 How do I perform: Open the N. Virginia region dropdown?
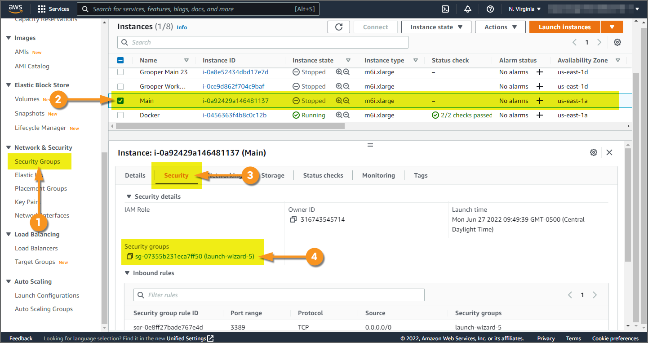pos(525,9)
